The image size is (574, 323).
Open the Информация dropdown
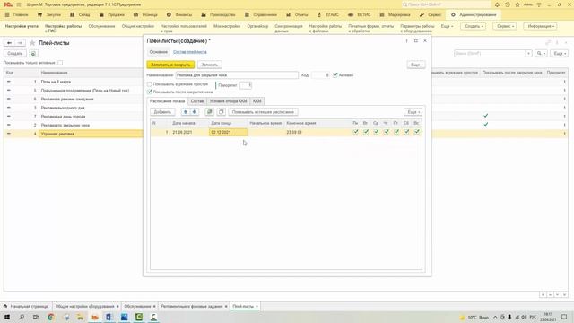click(x=541, y=26)
